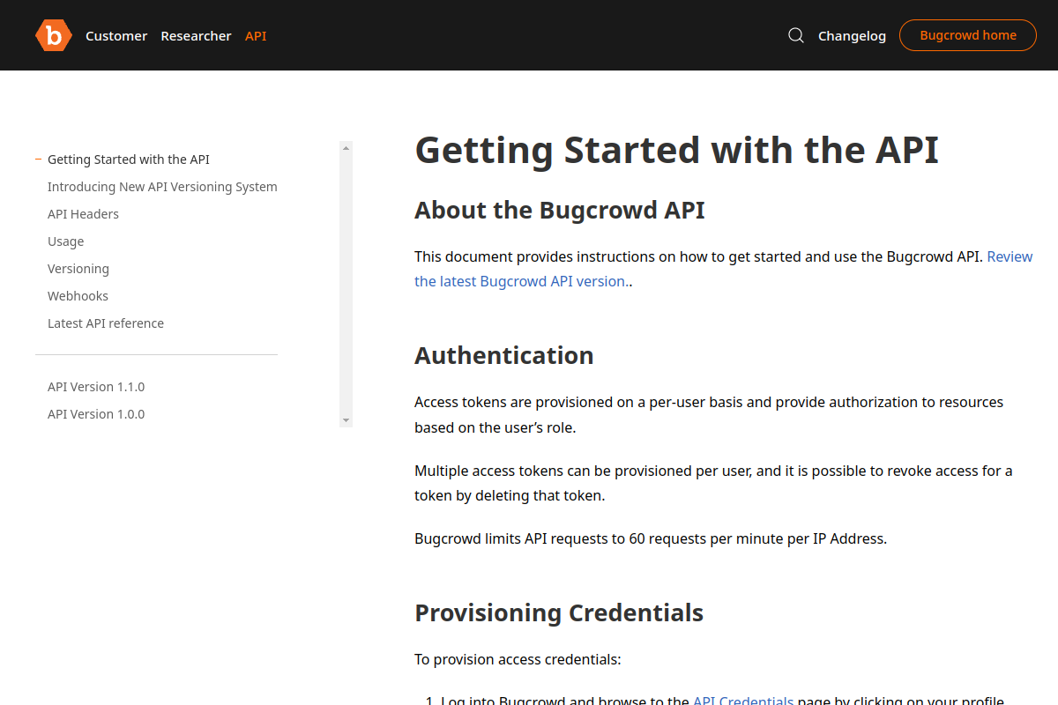
Task: Open Latest API reference link
Action: (106, 323)
